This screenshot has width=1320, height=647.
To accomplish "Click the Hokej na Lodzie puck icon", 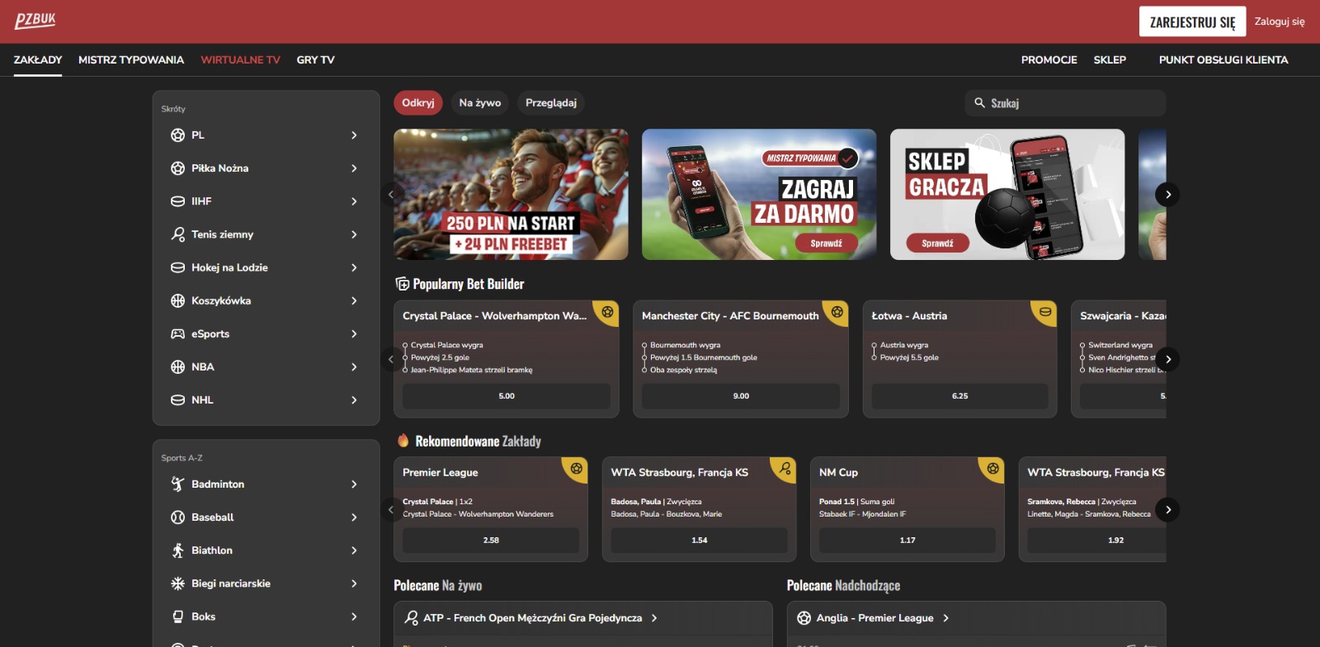I will pos(177,267).
